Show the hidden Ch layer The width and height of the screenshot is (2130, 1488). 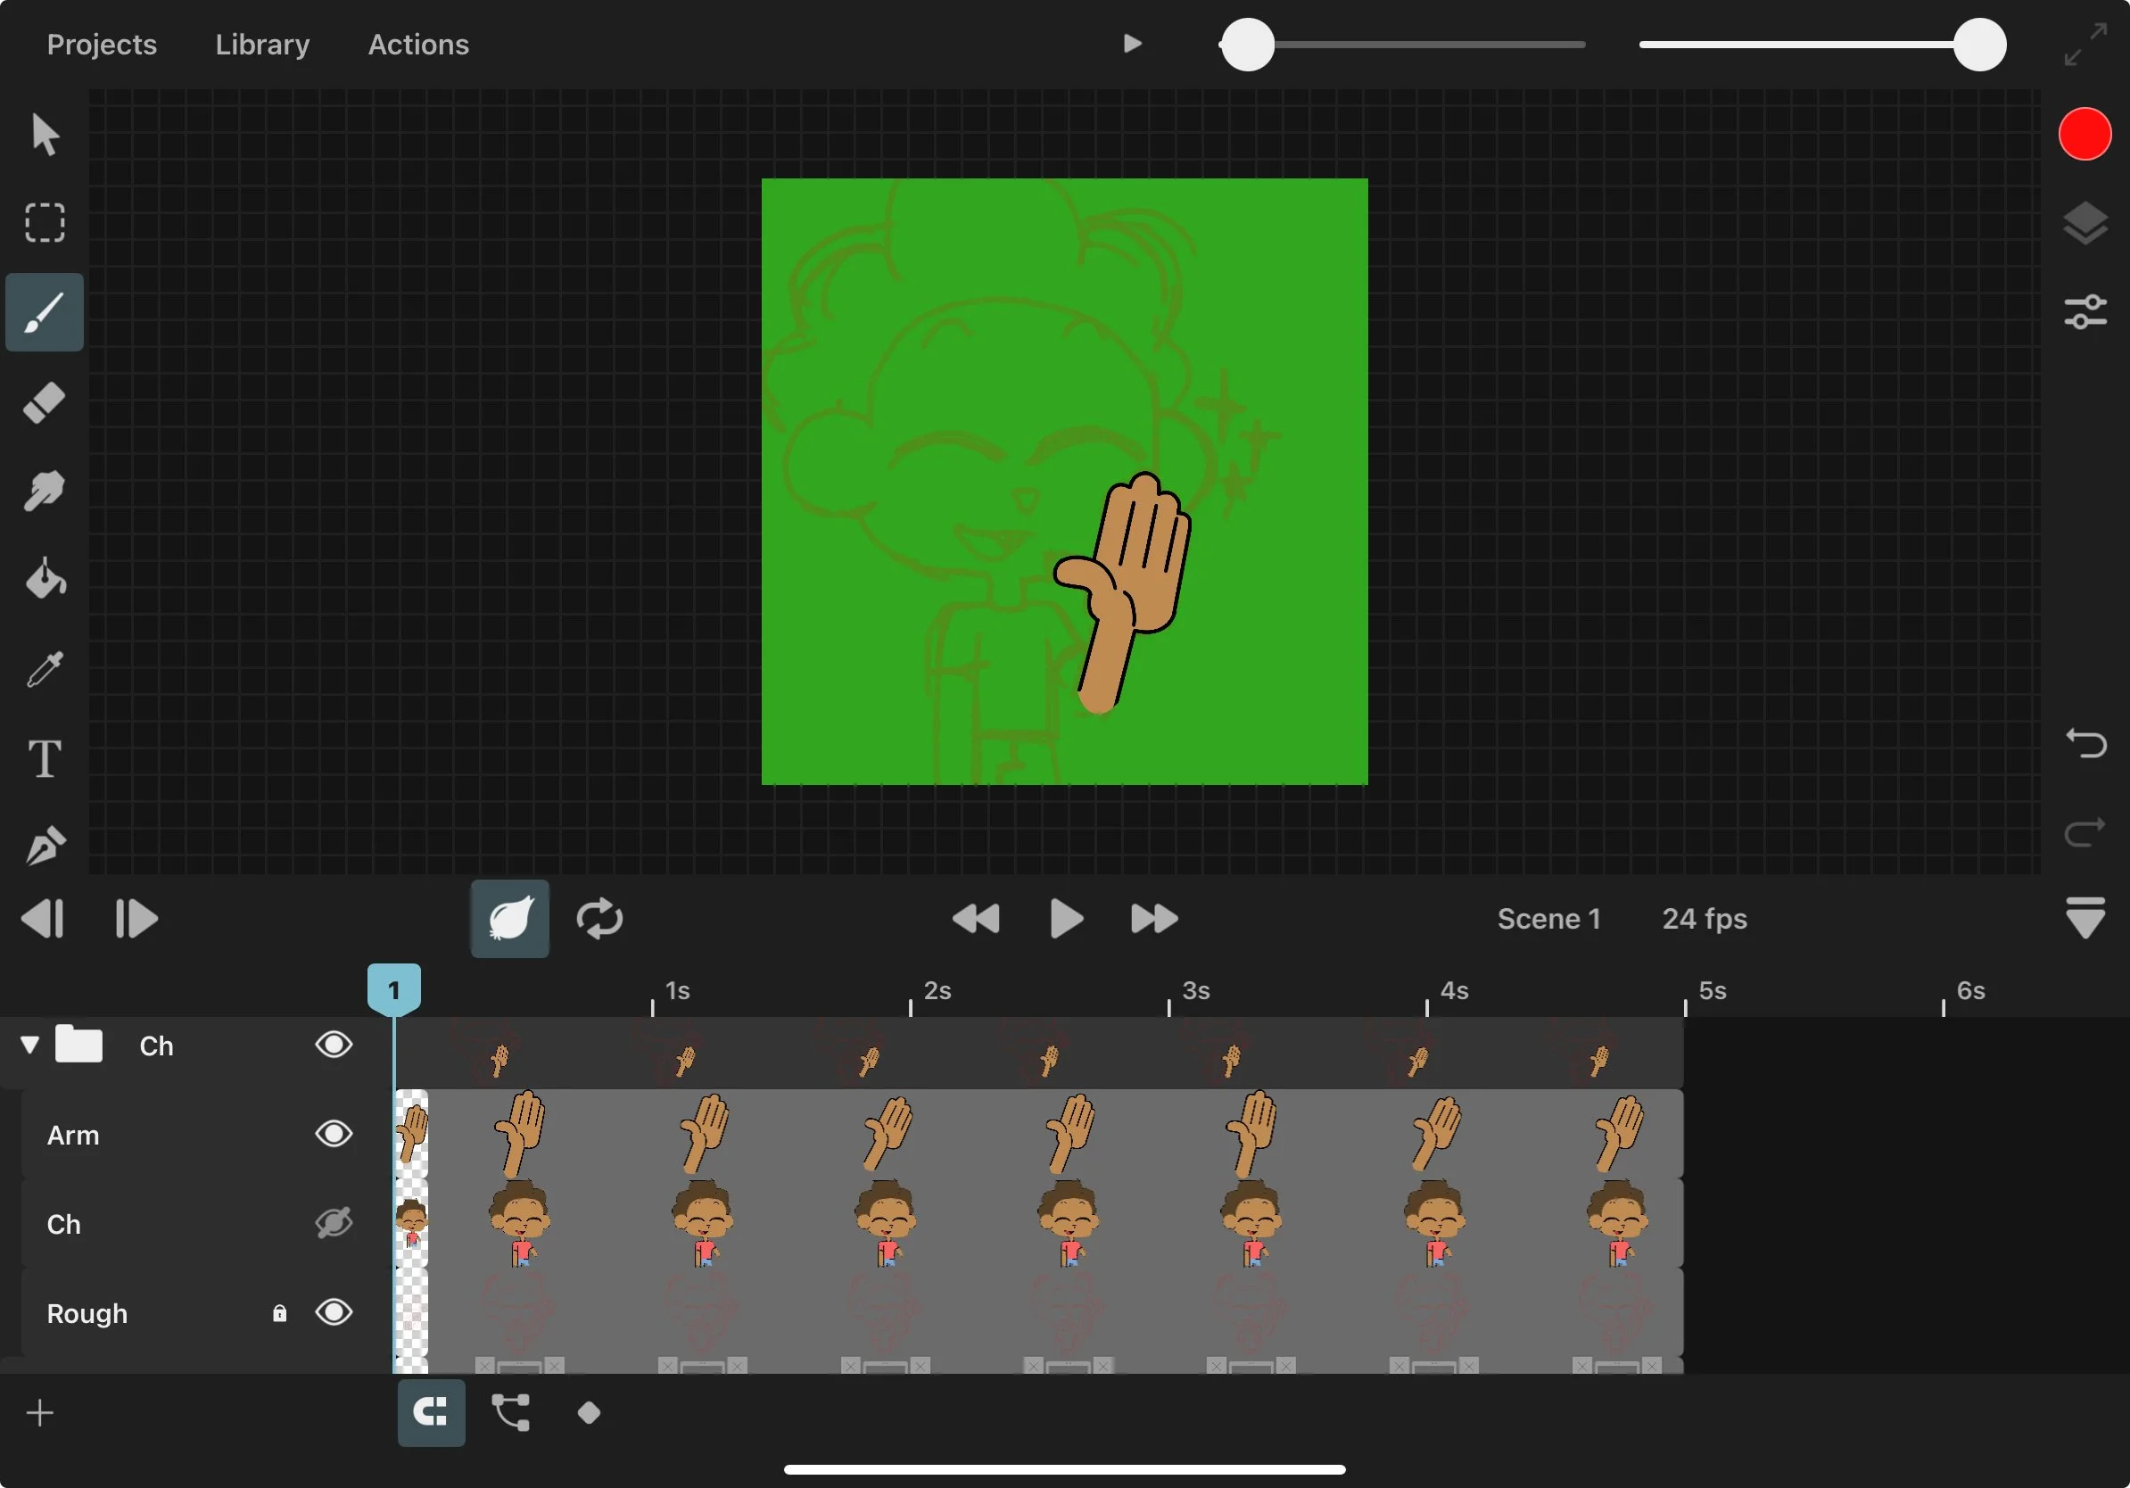click(x=333, y=1223)
